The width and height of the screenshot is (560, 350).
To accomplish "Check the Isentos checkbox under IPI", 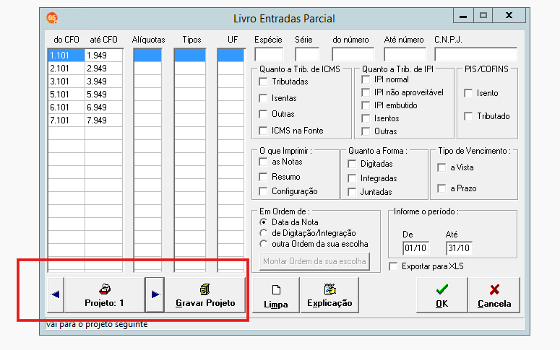I will 366,118.
